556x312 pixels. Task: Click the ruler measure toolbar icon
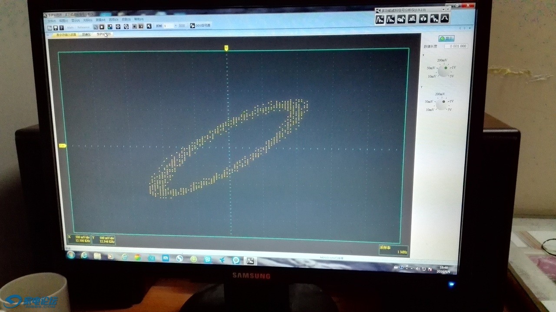tap(126, 26)
